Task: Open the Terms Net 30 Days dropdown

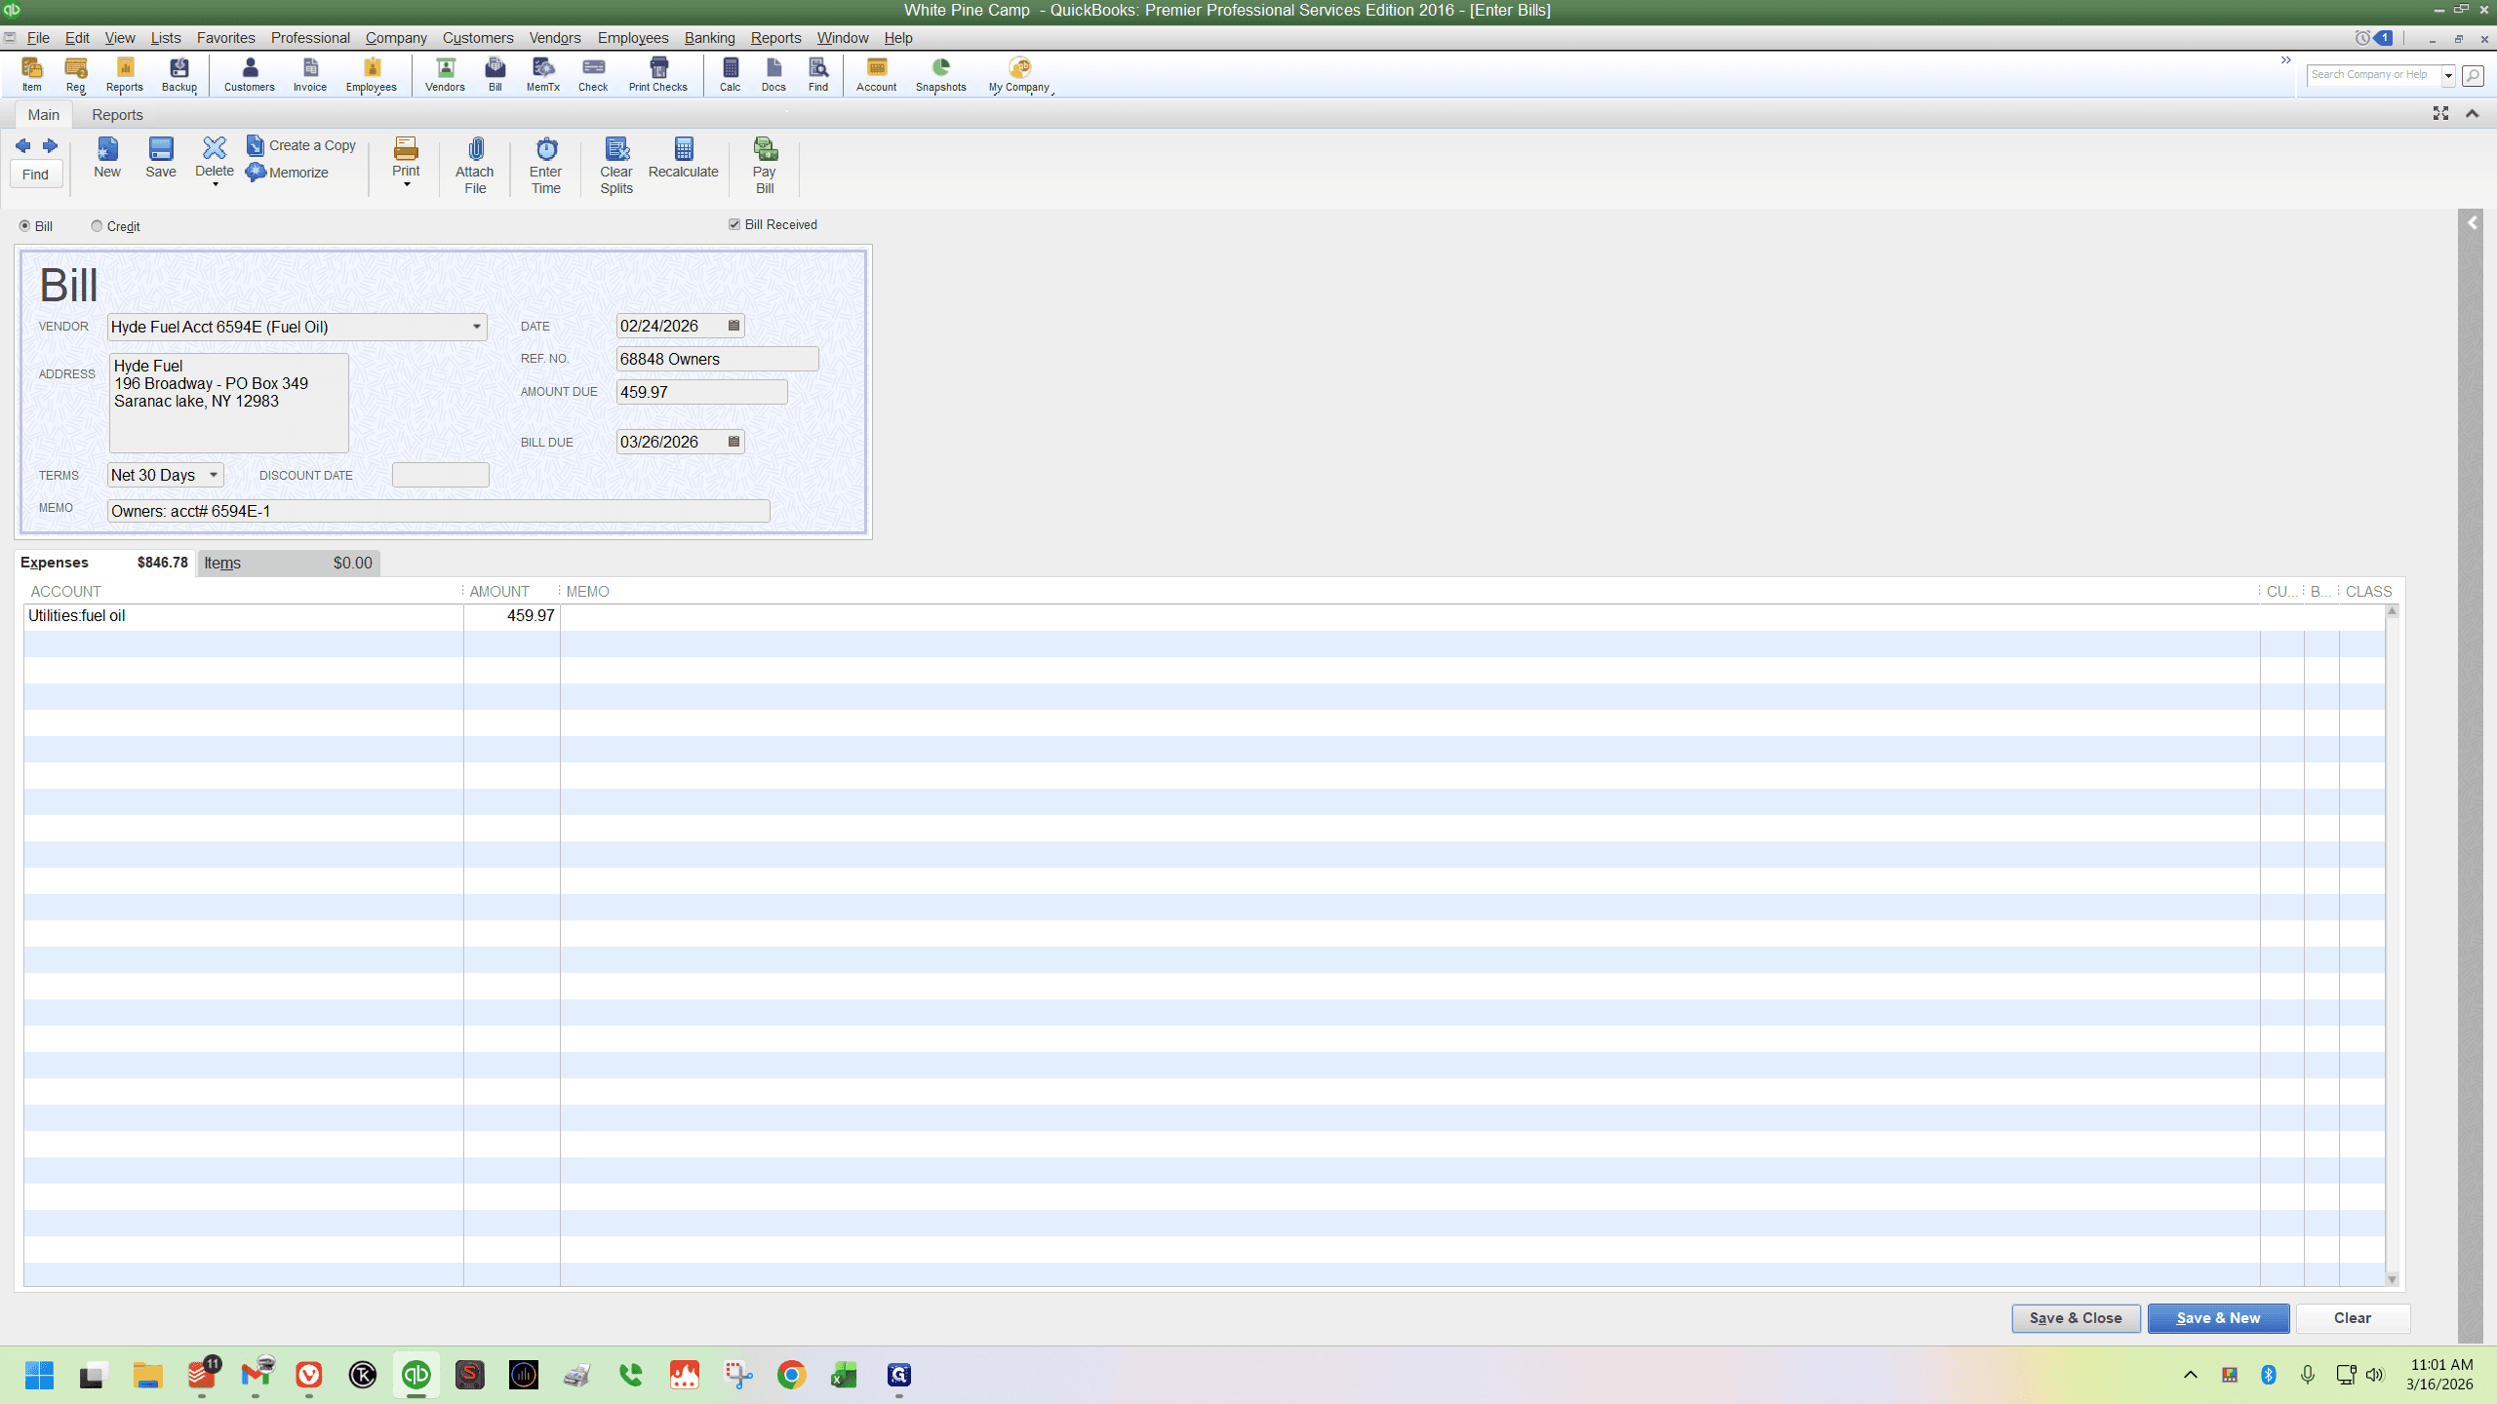Action: click(214, 475)
